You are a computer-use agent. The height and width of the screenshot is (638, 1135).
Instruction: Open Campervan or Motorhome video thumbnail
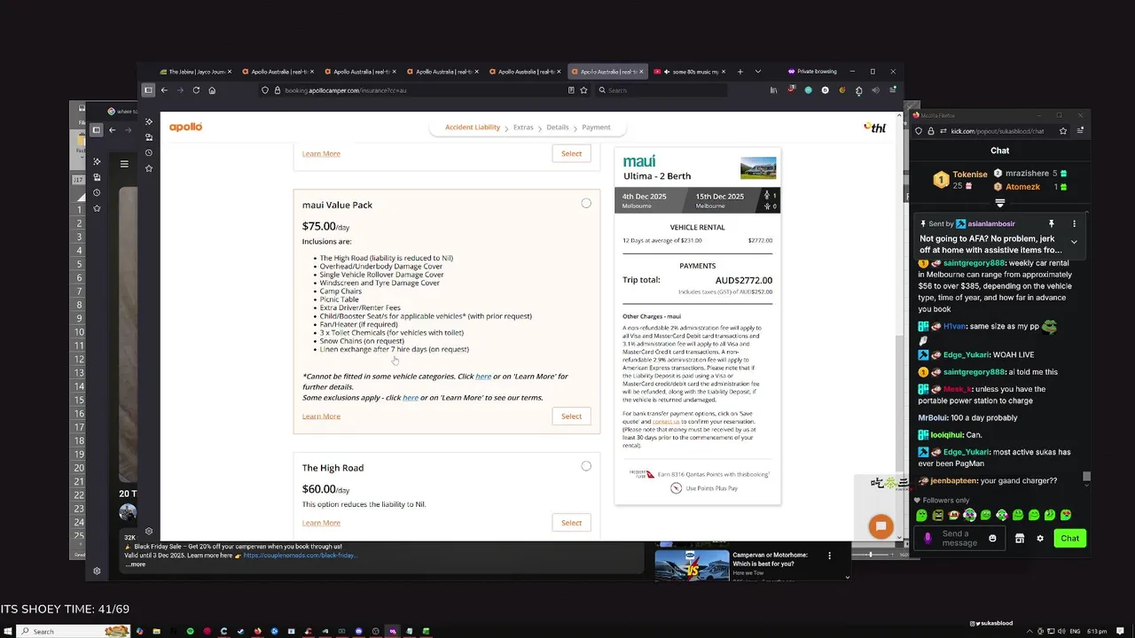coord(692,565)
